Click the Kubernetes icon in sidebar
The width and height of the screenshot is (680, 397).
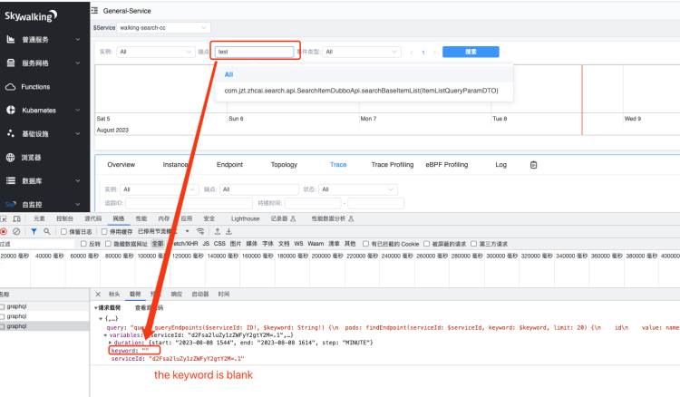click(11, 111)
